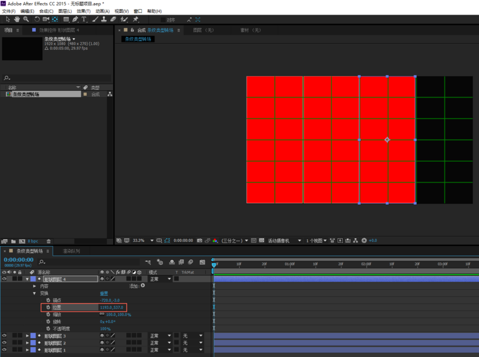Select the Zoom magnifier tool
Viewport: 479px width, 357px height.
[26, 19]
